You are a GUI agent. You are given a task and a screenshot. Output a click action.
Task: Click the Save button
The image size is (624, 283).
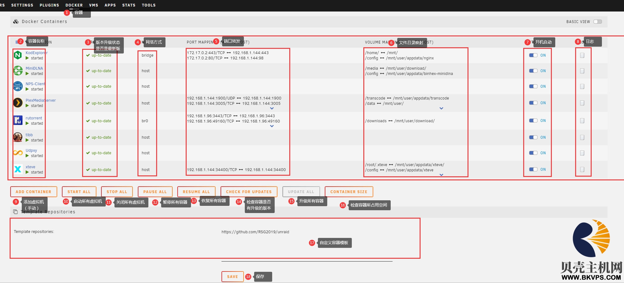pyautogui.click(x=232, y=276)
